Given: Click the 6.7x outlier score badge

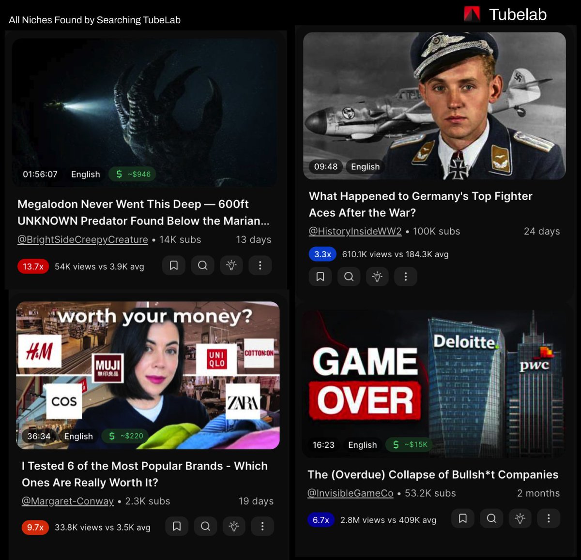Looking at the screenshot, I should pyautogui.click(x=321, y=520).
